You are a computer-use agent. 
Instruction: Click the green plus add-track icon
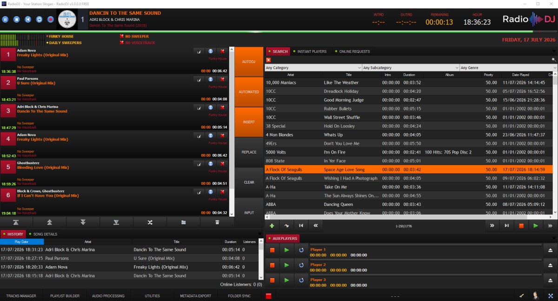tap(272, 225)
